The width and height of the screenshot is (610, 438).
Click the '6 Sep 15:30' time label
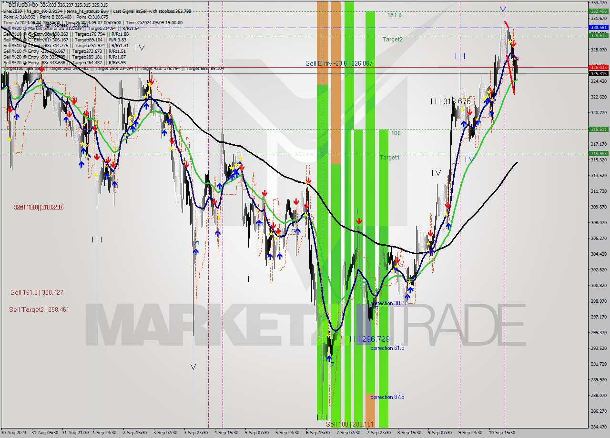click(x=318, y=433)
